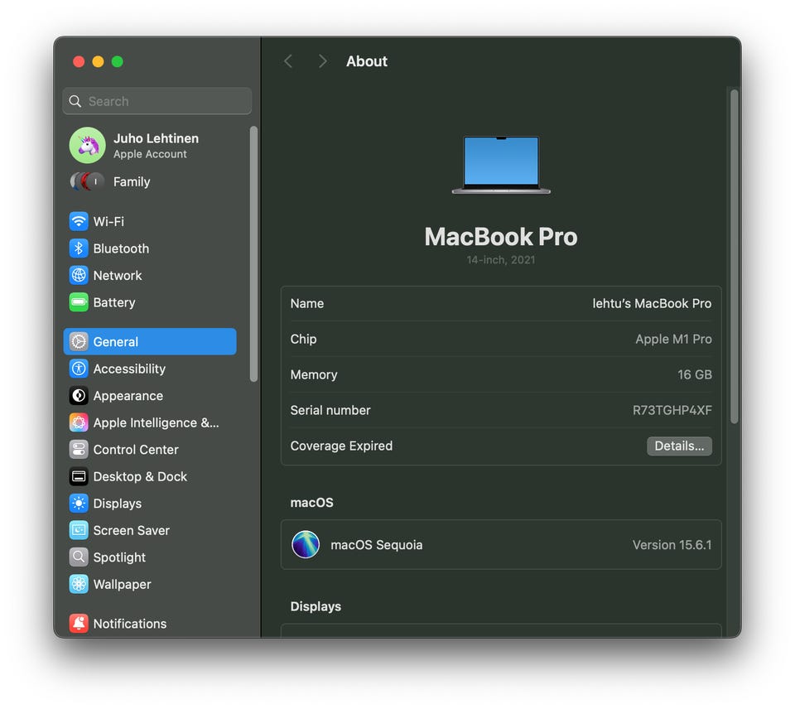Screen dimensions: 795x709
Task: Click the 'Coverage Expired' label
Action: coord(341,446)
